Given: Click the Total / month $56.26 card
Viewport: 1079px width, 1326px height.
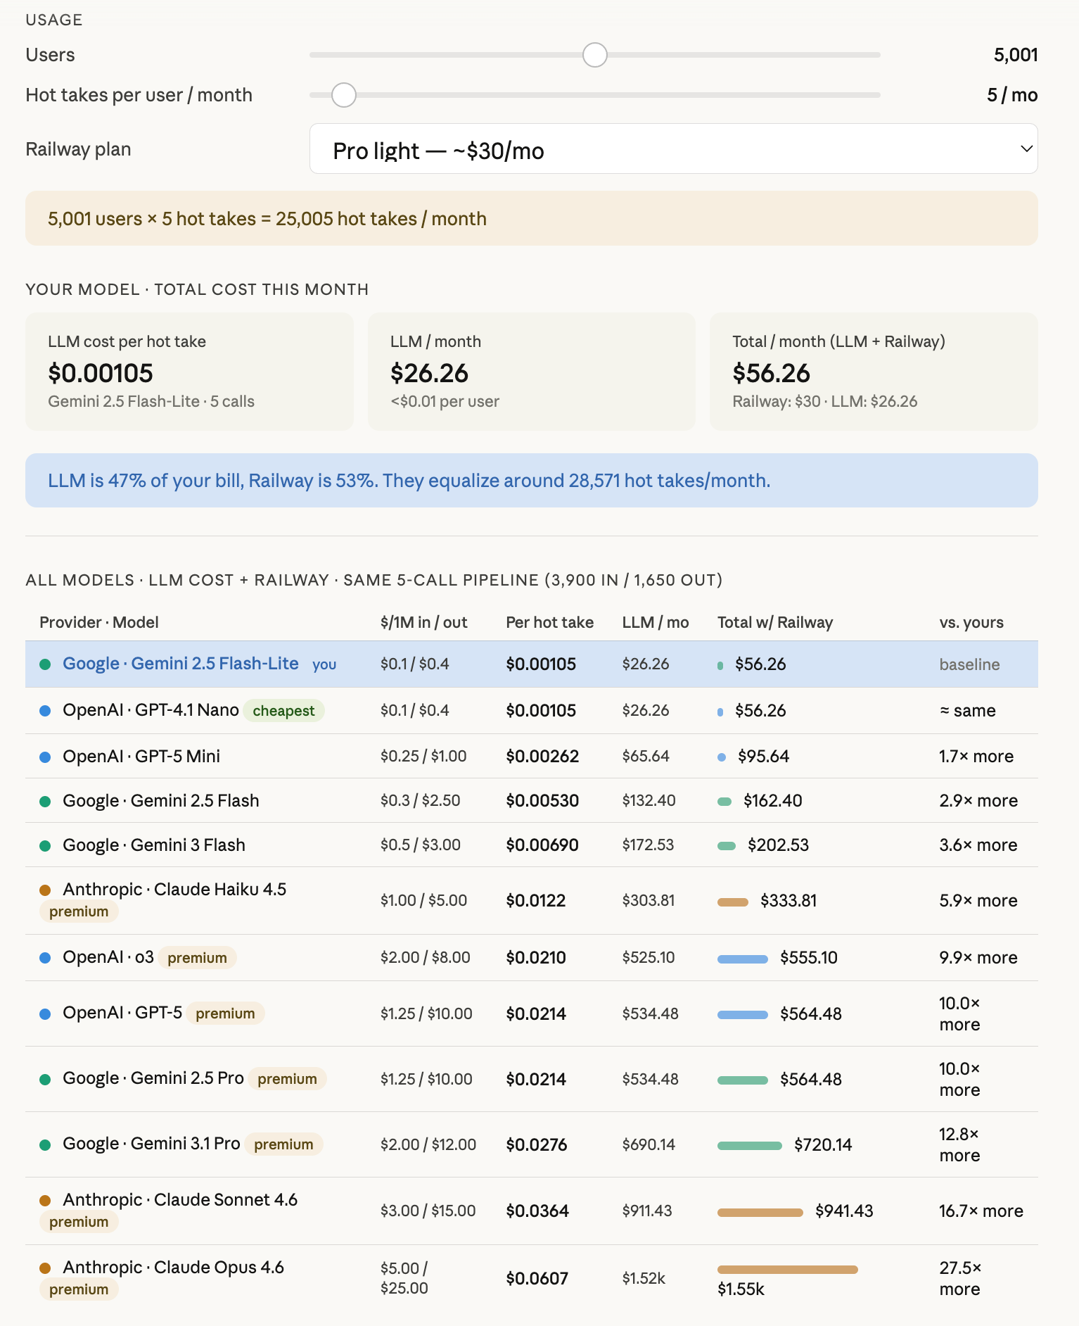Looking at the screenshot, I should coord(874,372).
